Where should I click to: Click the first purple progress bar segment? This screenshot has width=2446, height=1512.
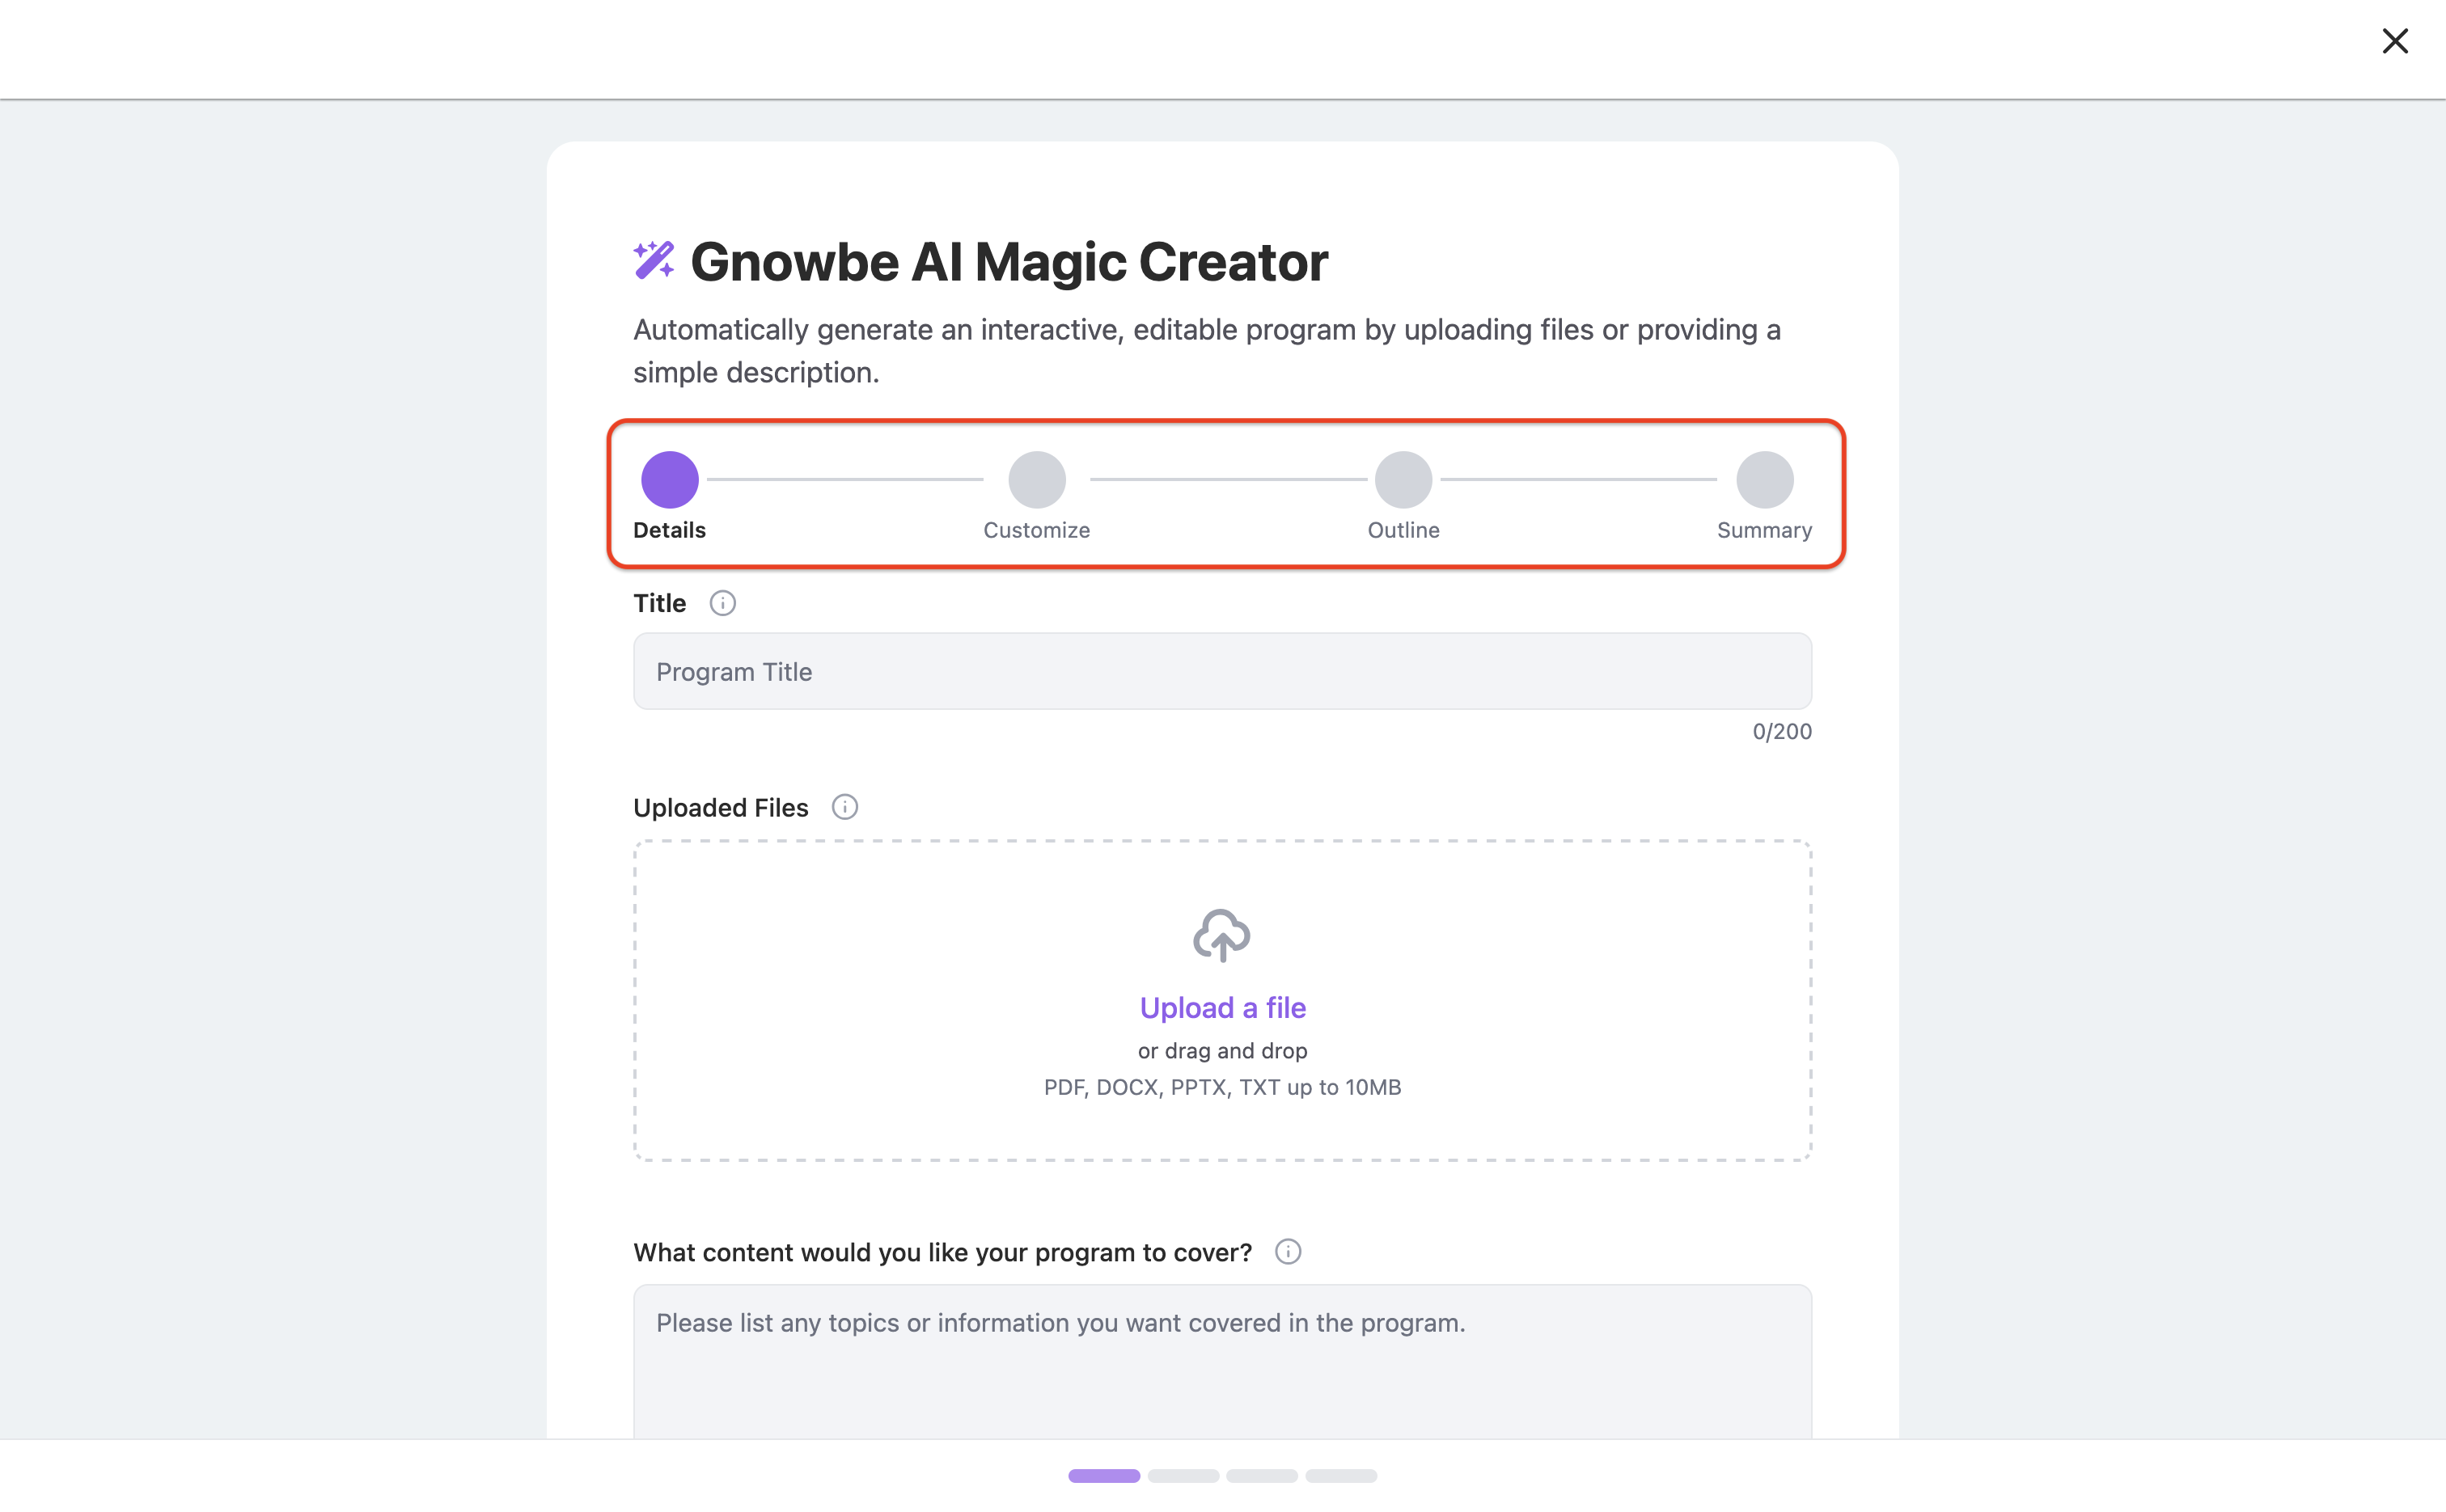[1103, 1476]
